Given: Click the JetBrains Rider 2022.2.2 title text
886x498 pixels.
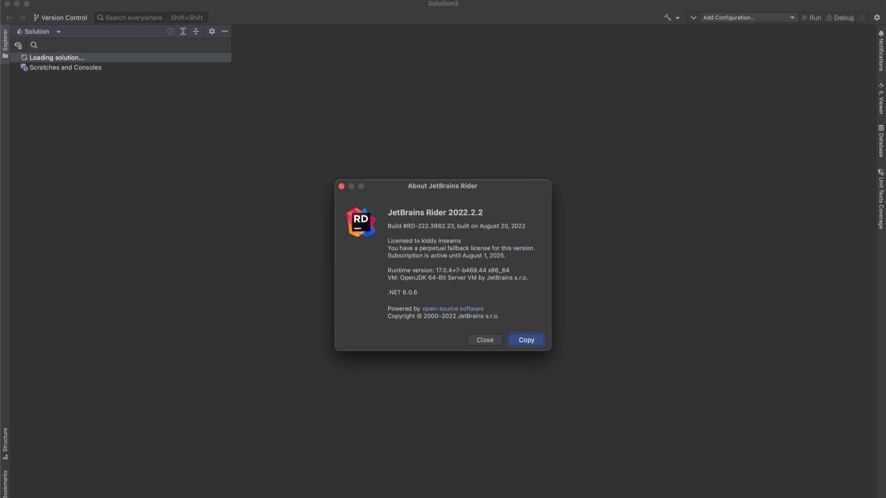Looking at the screenshot, I should click(435, 213).
